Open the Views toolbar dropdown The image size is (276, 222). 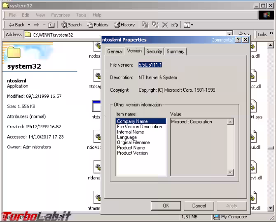(x=188, y=25)
